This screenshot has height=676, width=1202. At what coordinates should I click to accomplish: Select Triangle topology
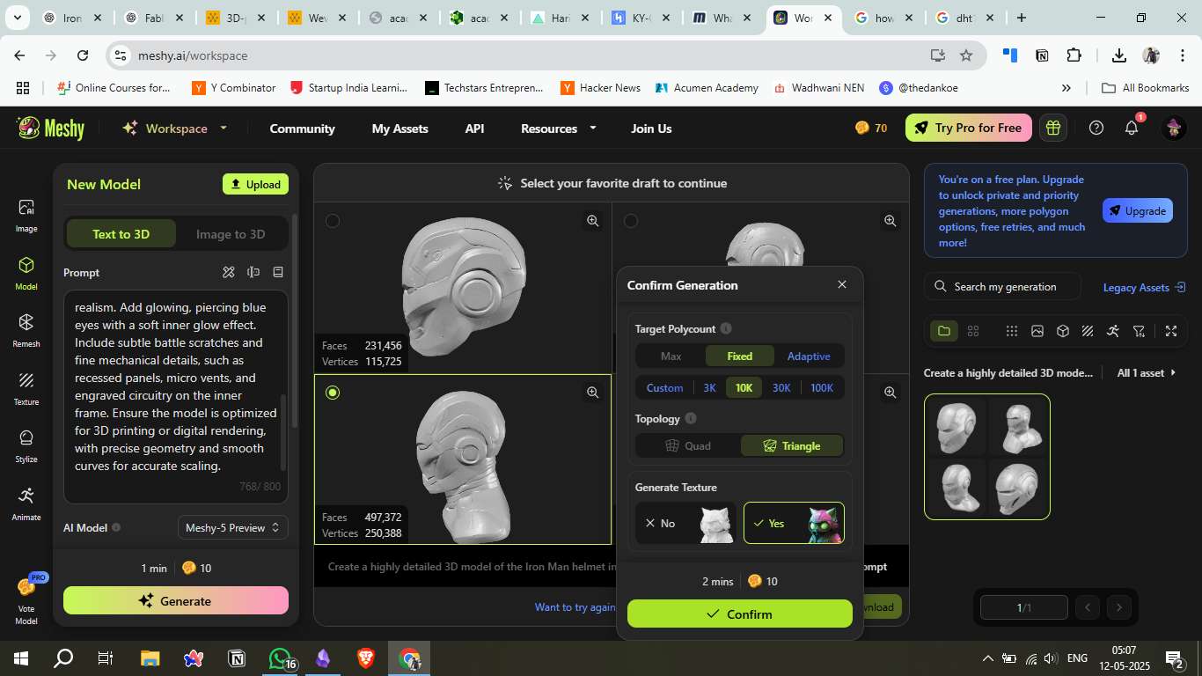[792, 445]
